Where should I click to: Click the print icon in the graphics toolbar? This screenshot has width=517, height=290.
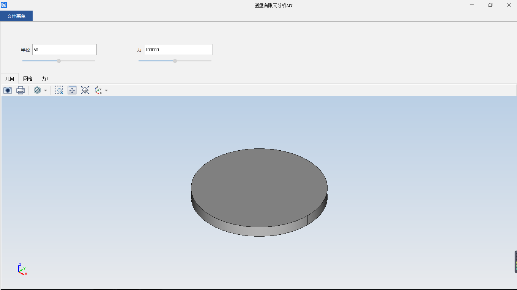20,90
